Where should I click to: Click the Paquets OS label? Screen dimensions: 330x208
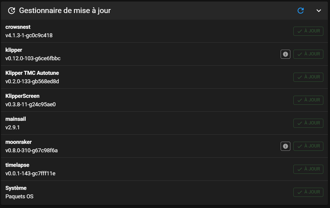tap(19, 196)
